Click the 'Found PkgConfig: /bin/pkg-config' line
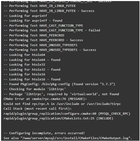Viewport: 140px width, 141px height. (59, 84)
